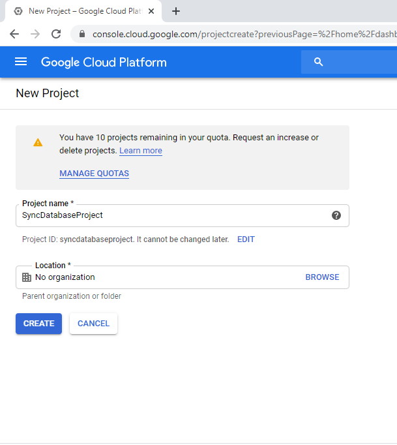Click the search magnifier icon

pyautogui.click(x=319, y=62)
